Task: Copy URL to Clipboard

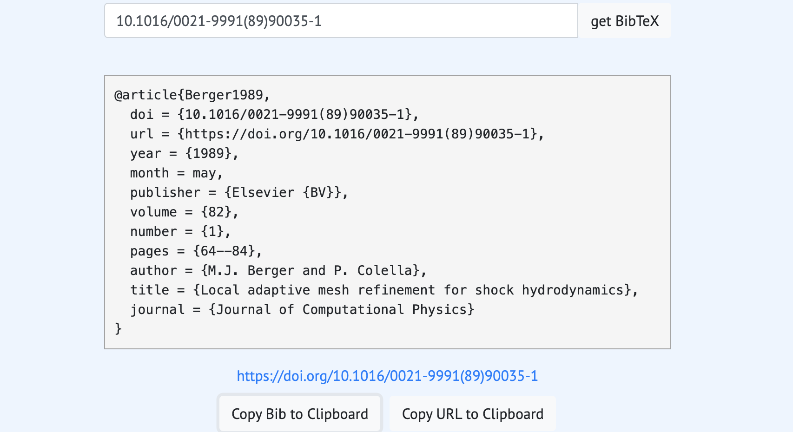Action: coord(472,413)
